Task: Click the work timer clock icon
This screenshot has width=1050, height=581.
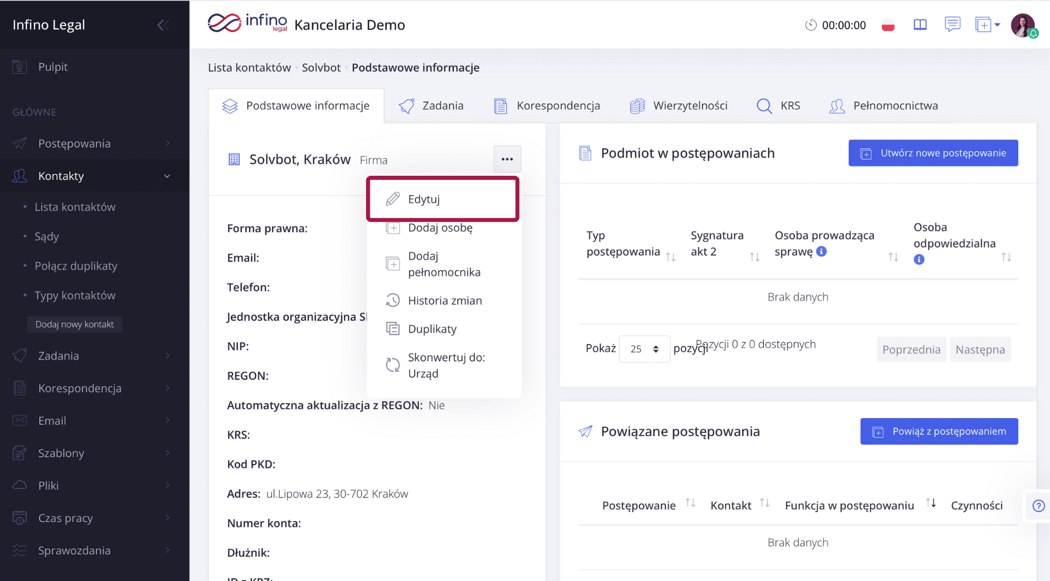Action: 811,25
